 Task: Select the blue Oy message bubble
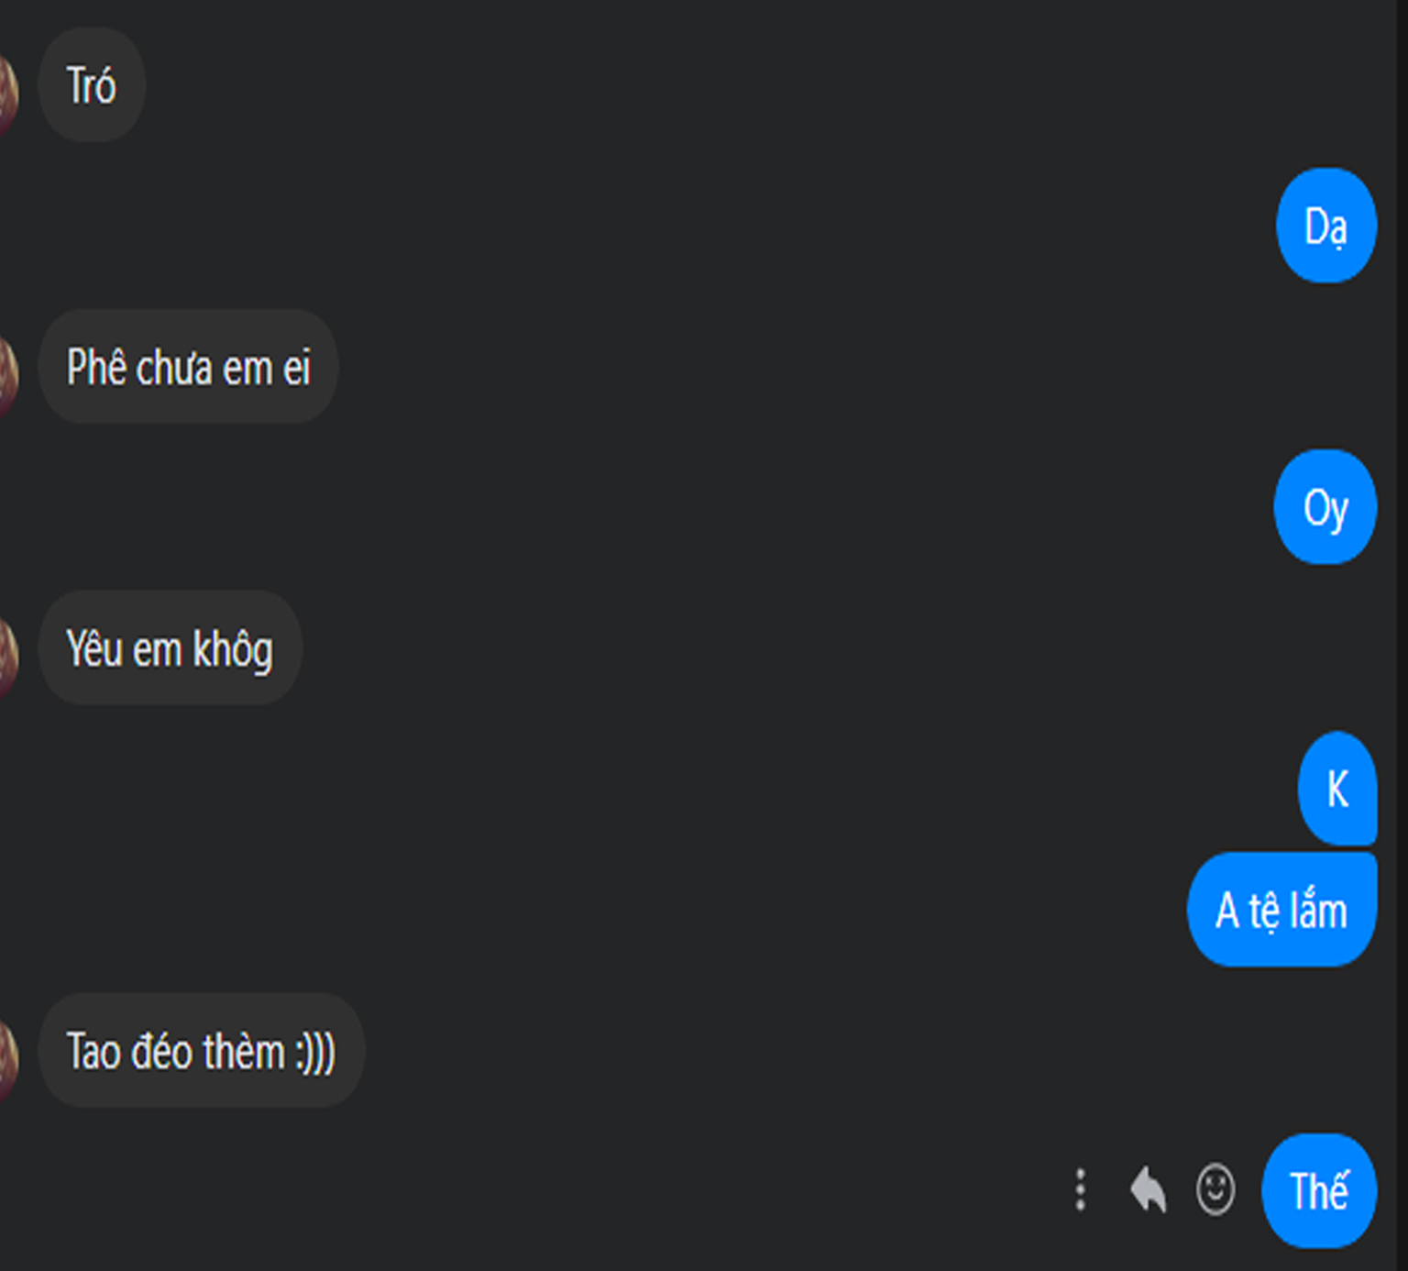point(1325,507)
